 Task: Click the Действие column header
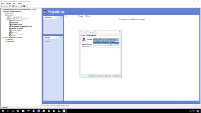(89, 16)
